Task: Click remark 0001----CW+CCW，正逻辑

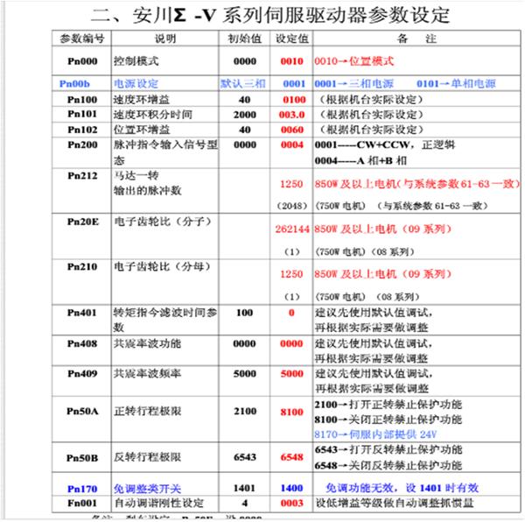Action: pos(385,145)
